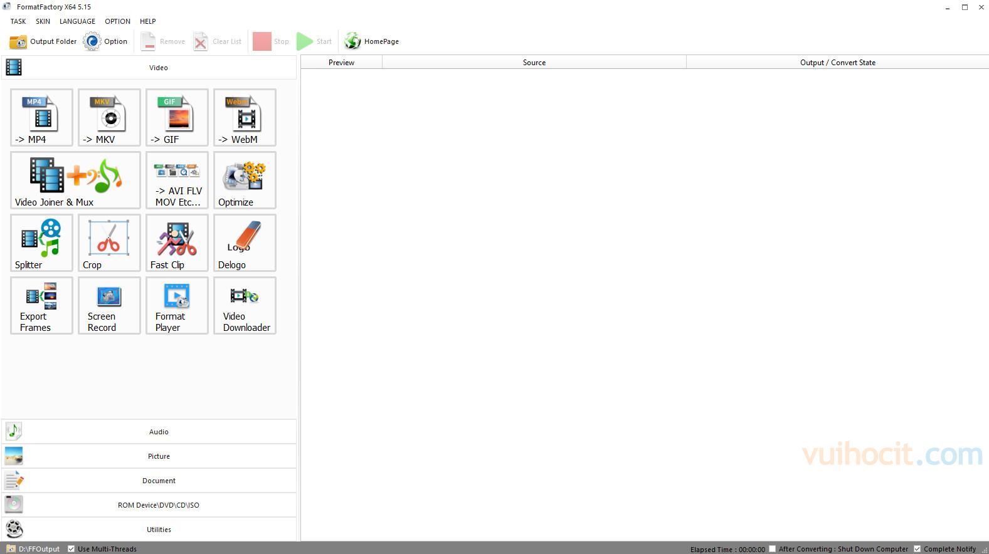Open the SKIN menu
Image resolution: width=989 pixels, height=554 pixels.
click(43, 21)
